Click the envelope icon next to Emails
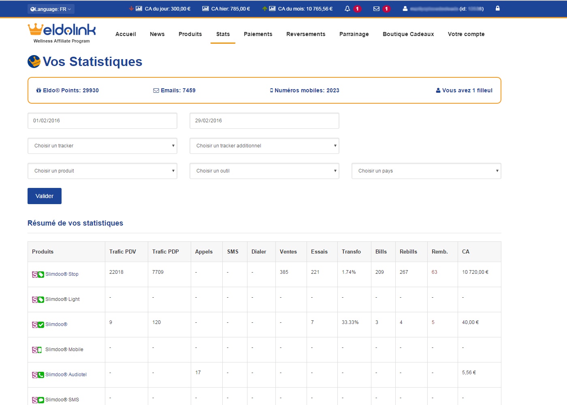The height and width of the screenshot is (405, 567). (156, 90)
